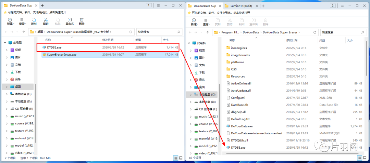
Task: Select 图片 in left window sidebar
Action: pyautogui.click(x=18, y=57)
